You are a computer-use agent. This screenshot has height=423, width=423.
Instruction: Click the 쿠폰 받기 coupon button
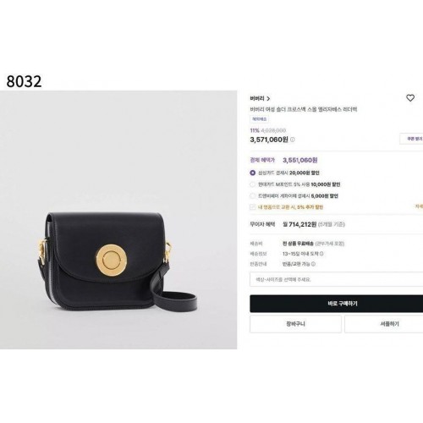click(x=412, y=139)
